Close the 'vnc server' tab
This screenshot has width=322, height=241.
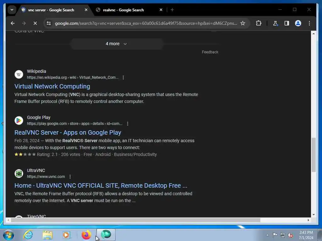(86, 10)
